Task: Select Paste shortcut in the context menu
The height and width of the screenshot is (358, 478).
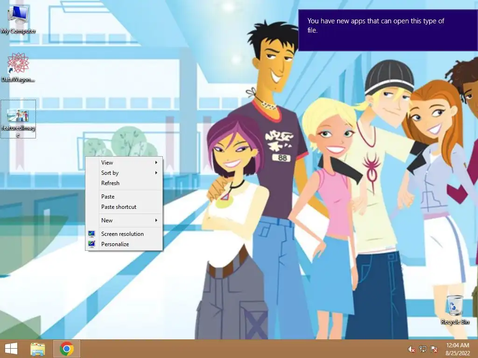Action: pyautogui.click(x=124, y=207)
